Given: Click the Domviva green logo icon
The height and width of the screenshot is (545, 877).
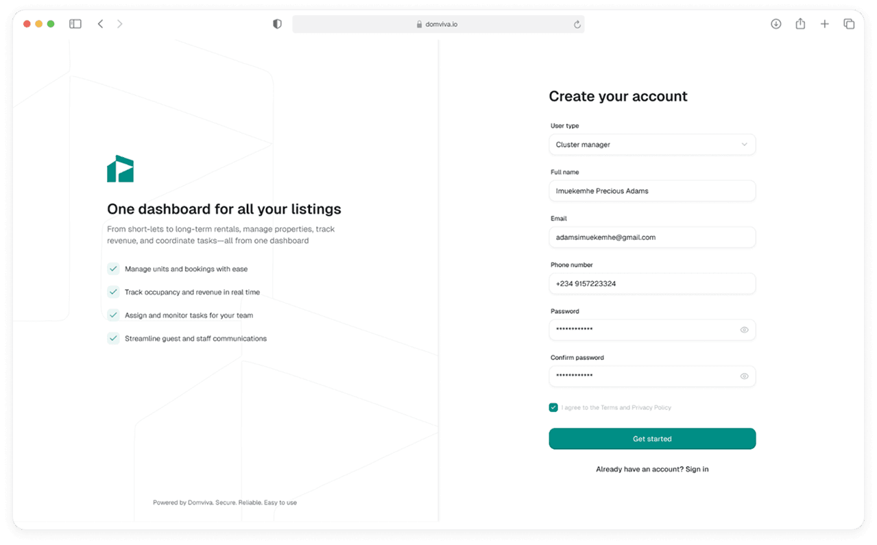Looking at the screenshot, I should tap(120, 169).
